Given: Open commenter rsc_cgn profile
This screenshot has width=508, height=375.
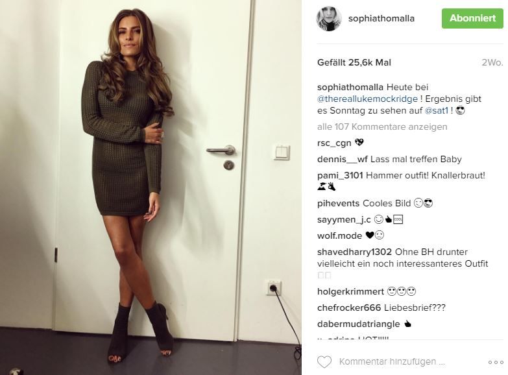Looking at the screenshot, I should tap(334, 143).
